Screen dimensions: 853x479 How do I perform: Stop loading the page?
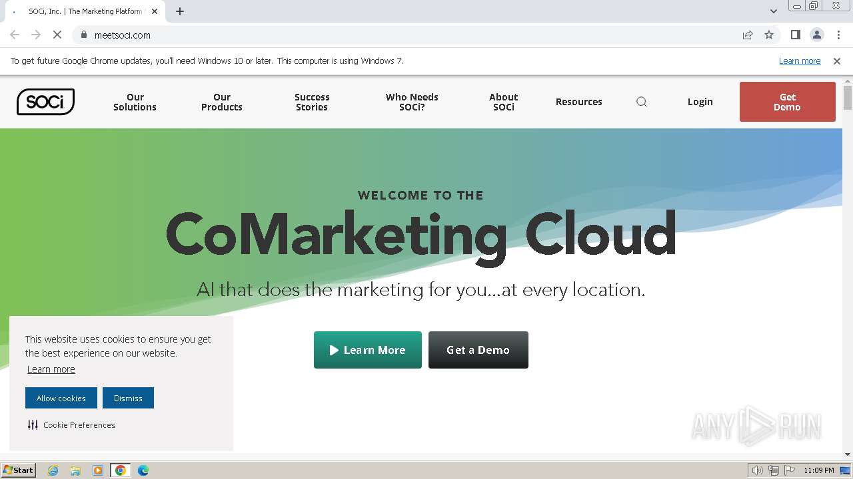tap(57, 35)
